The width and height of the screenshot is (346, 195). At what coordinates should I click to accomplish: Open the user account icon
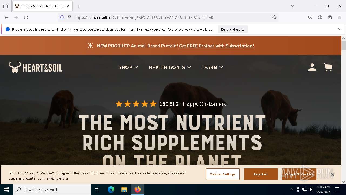(x=312, y=67)
